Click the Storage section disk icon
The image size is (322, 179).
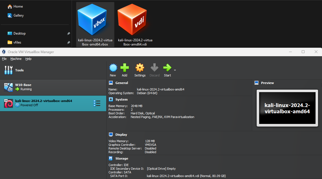pyautogui.click(x=111, y=158)
